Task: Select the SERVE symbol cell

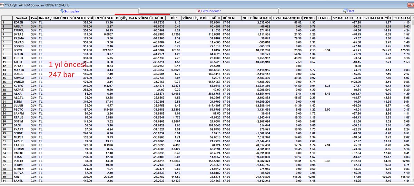Action: pyautogui.click(x=21, y=134)
